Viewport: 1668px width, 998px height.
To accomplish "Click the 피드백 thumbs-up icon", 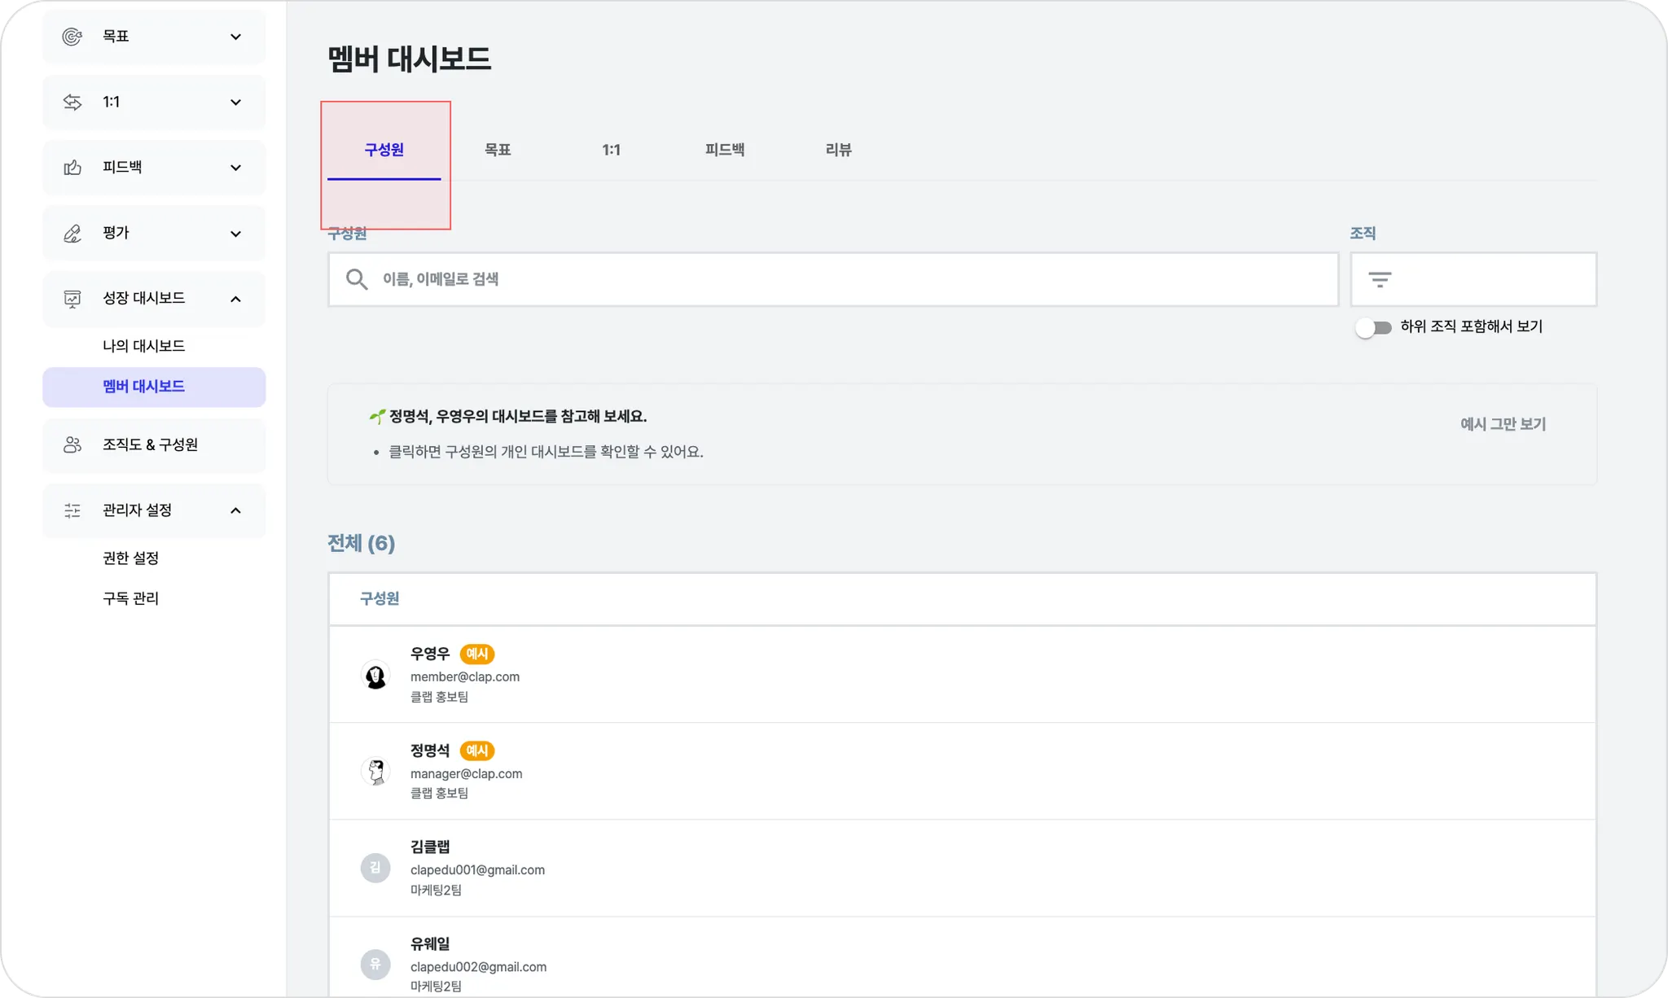I will click(x=72, y=168).
